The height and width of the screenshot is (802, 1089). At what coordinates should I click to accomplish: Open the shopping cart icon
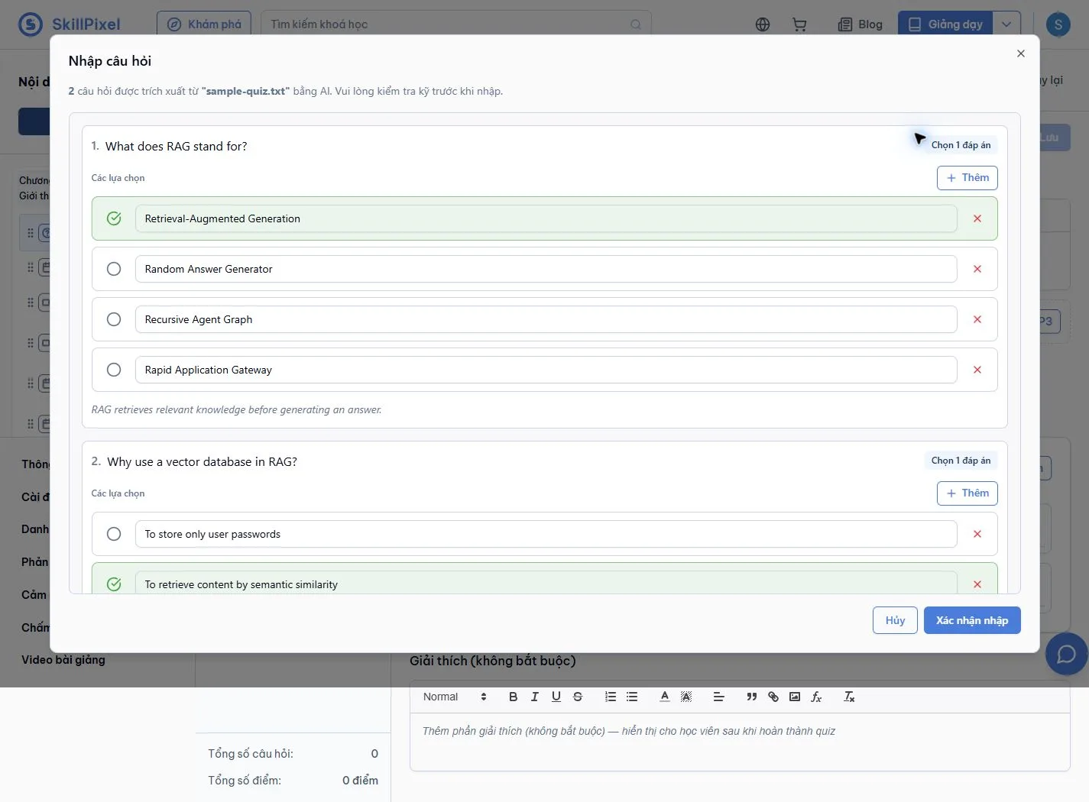point(799,24)
